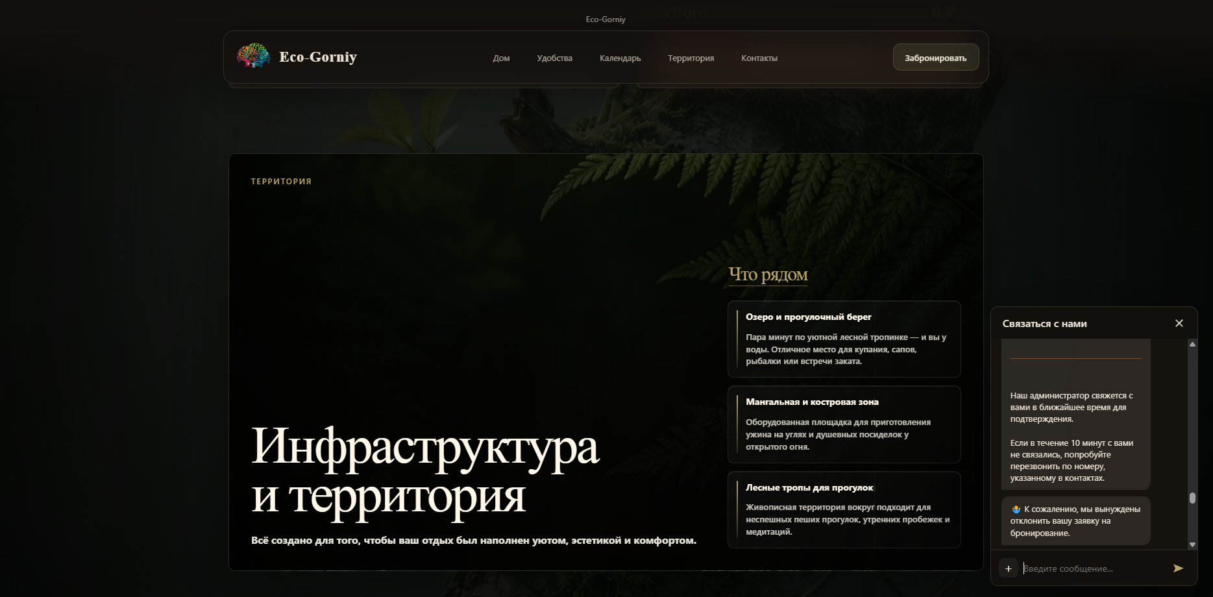Click the Eco-Gorniy colorful tree logo
Image resolution: width=1213 pixels, height=597 pixels.
tap(253, 56)
